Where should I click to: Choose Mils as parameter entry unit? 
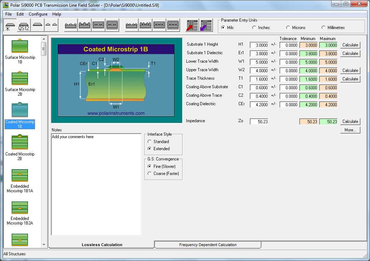click(x=227, y=28)
